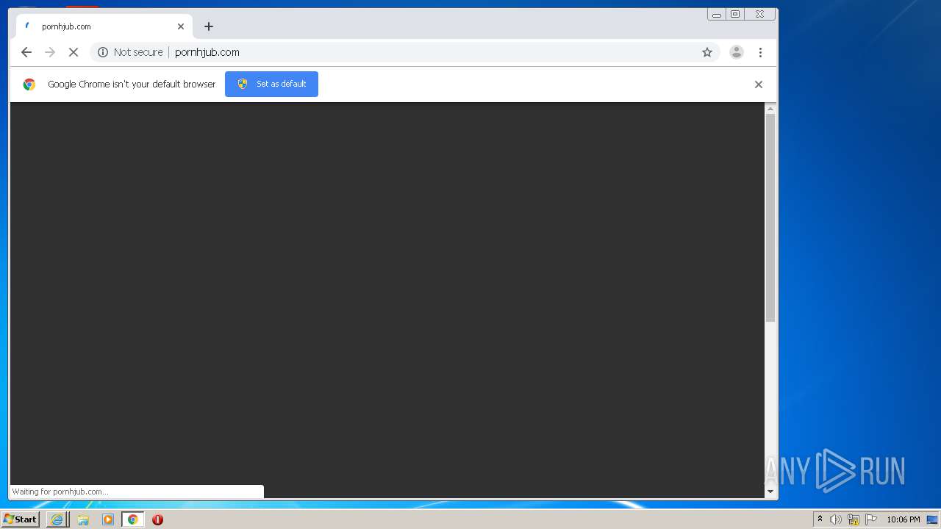Screen dimensions: 941x529
Task: Open the Windows Start menu
Action: tap(21, 519)
